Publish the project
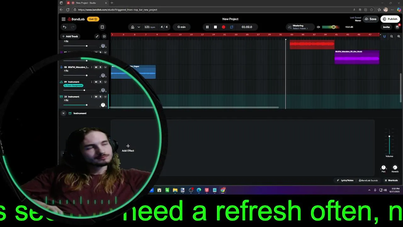Viewport: 403px width, 227px height. click(x=390, y=19)
